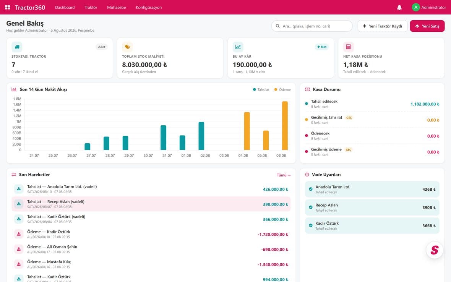Click download icon on Recep Aslan Tahsilat row
451x282 pixels.
19,204
